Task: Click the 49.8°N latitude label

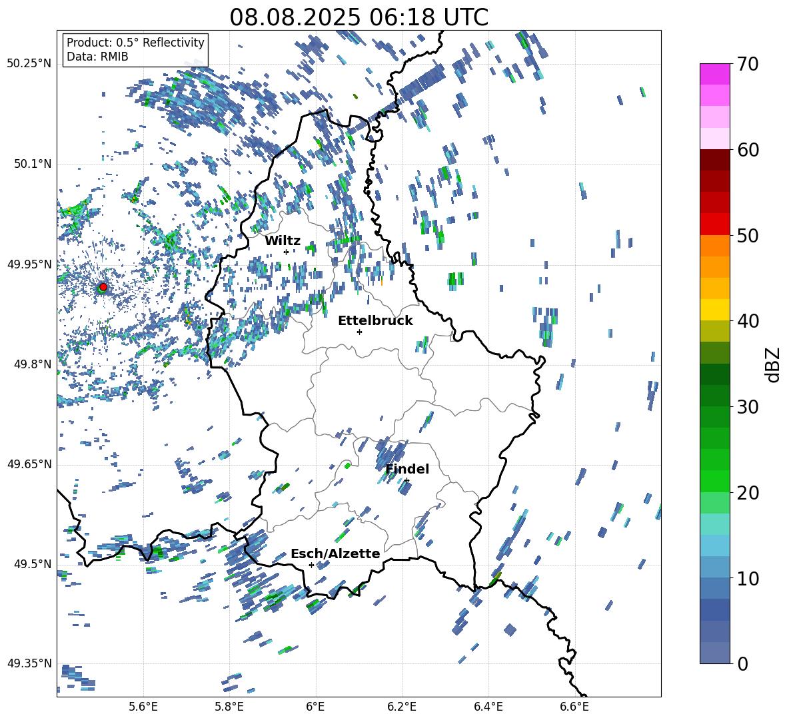Action: (x=33, y=364)
